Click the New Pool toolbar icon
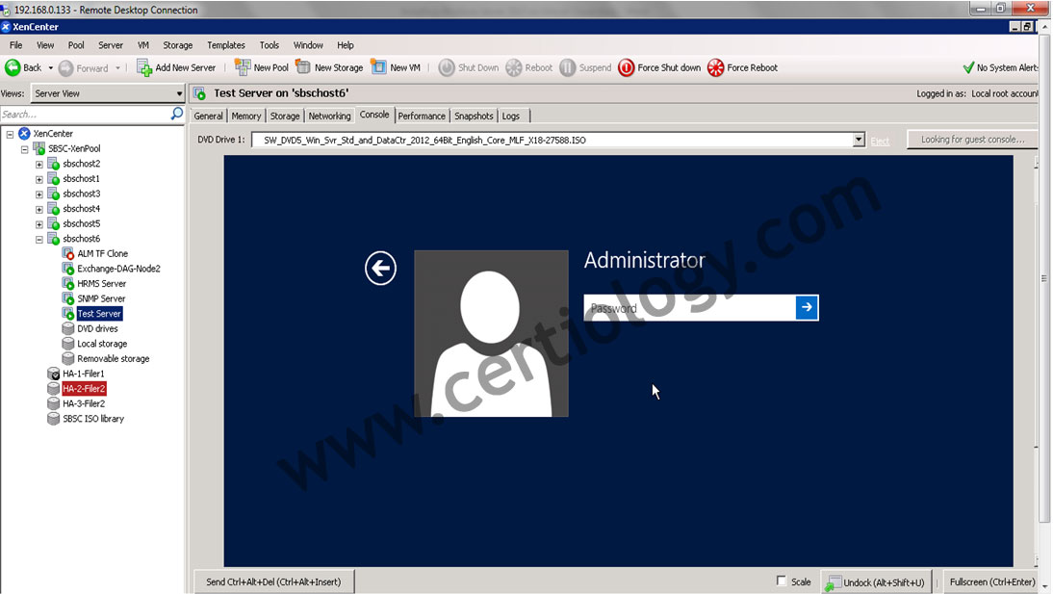The width and height of the screenshot is (1053, 594). [x=243, y=67]
